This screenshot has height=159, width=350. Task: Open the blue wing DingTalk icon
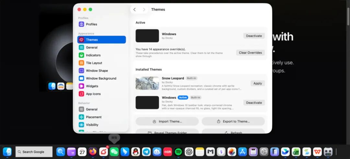125,152
